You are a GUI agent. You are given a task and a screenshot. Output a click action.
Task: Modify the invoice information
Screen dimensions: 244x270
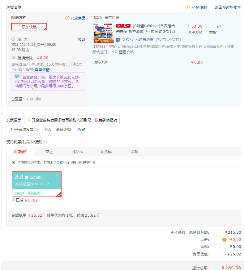point(82,130)
